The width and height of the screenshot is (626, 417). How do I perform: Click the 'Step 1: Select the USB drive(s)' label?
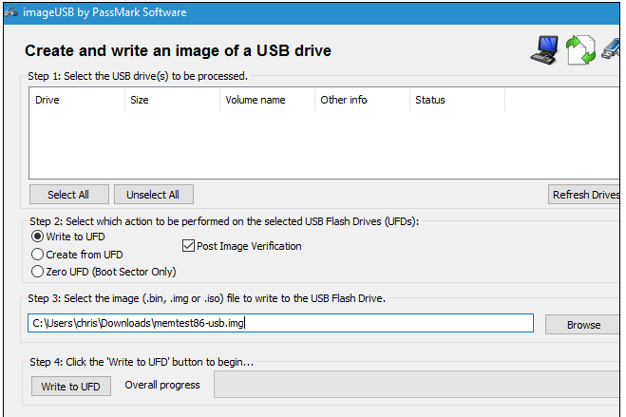(x=138, y=76)
